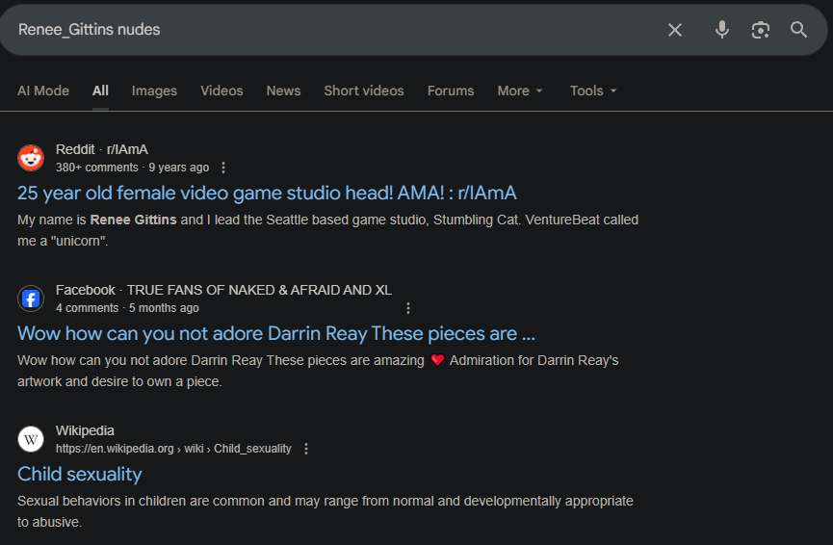Click the Facebook favicon icon
Image resolution: width=833 pixels, height=545 pixels.
[31, 298]
